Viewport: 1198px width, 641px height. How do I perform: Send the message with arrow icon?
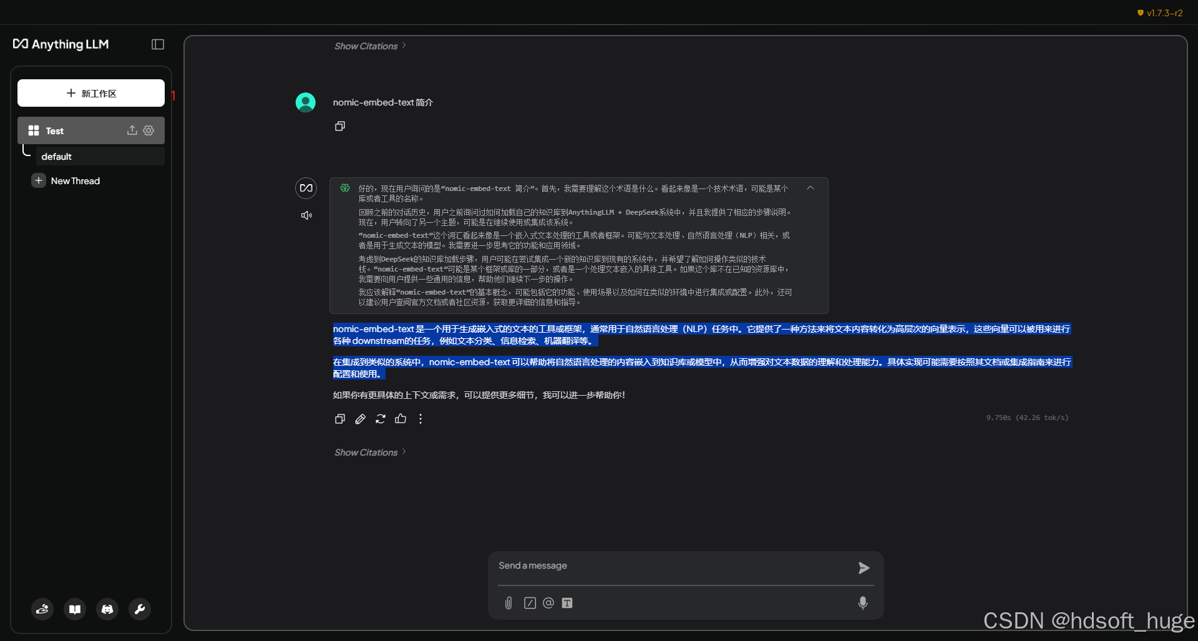[864, 568]
